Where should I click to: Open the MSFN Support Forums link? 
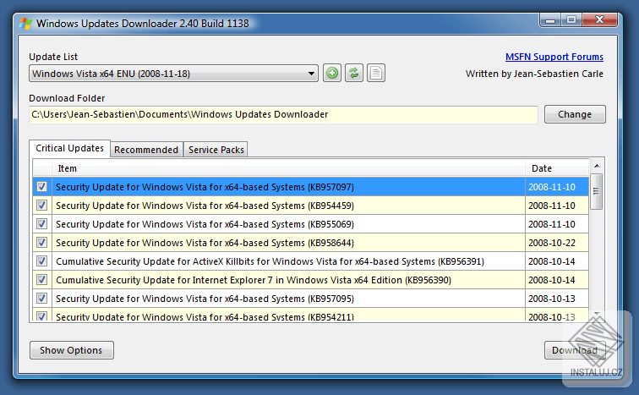[554, 57]
